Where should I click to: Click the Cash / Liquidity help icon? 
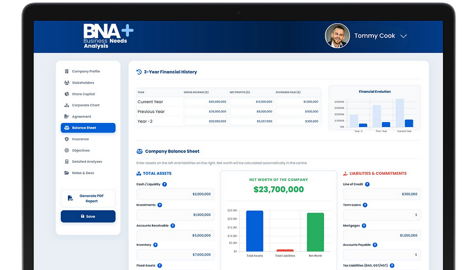coord(165,184)
